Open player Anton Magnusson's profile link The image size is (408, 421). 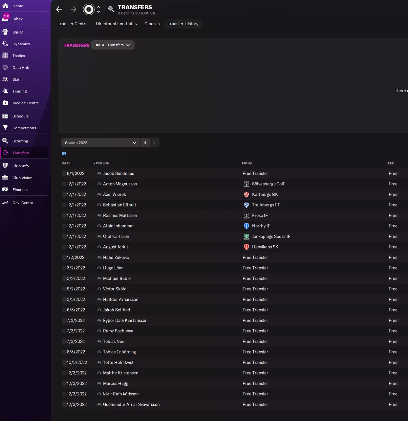pyautogui.click(x=120, y=184)
